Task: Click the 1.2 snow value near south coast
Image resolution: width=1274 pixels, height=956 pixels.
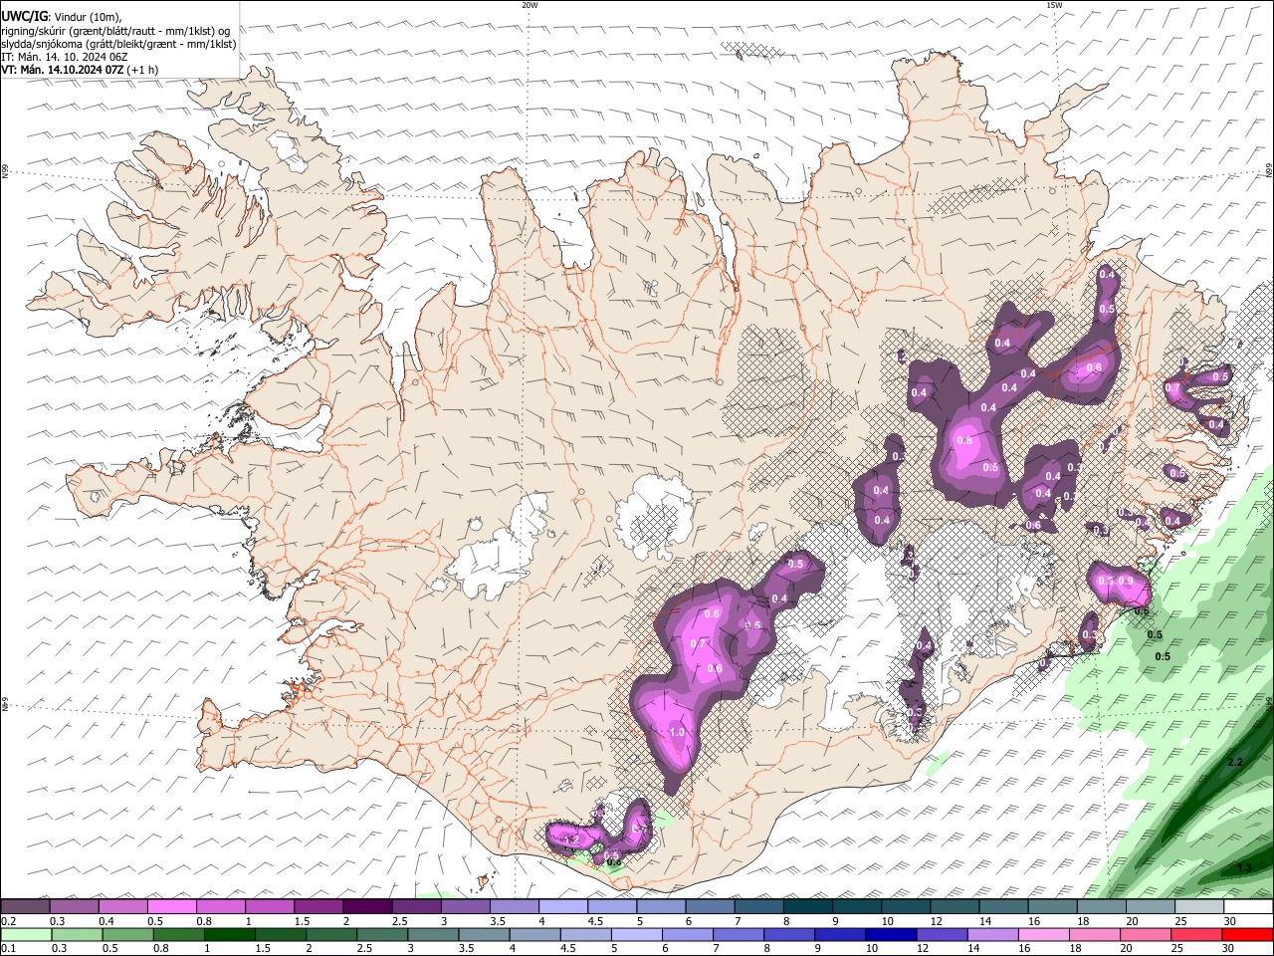Action: click(571, 840)
